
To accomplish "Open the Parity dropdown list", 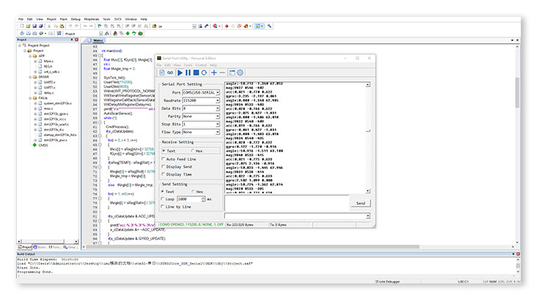I will [x=217, y=116].
